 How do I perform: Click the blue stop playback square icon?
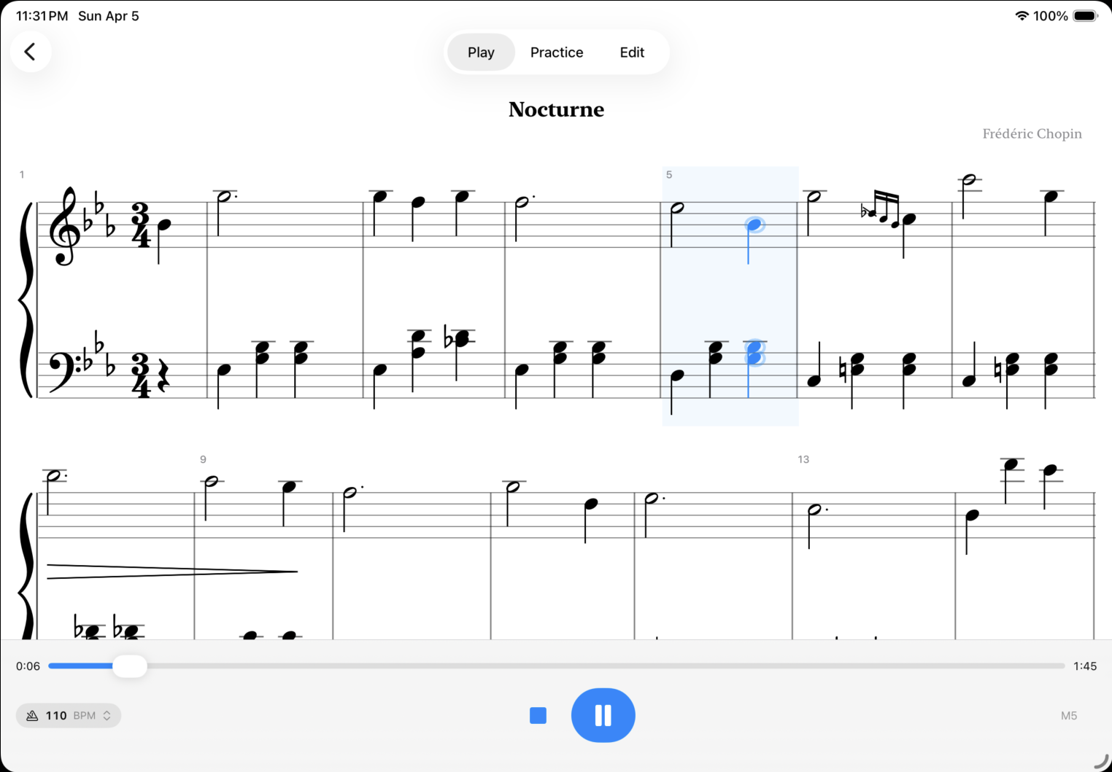tap(538, 715)
